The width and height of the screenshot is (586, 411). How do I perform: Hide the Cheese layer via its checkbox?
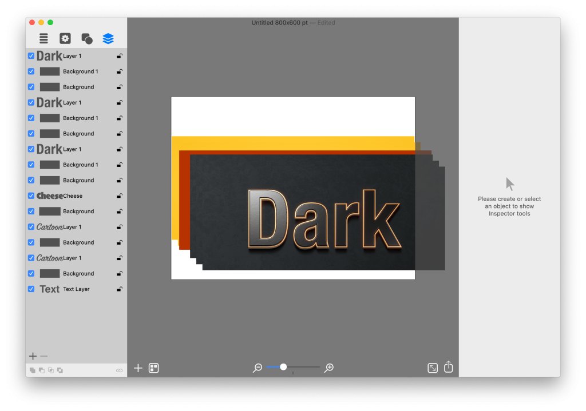tap(30, 195)
